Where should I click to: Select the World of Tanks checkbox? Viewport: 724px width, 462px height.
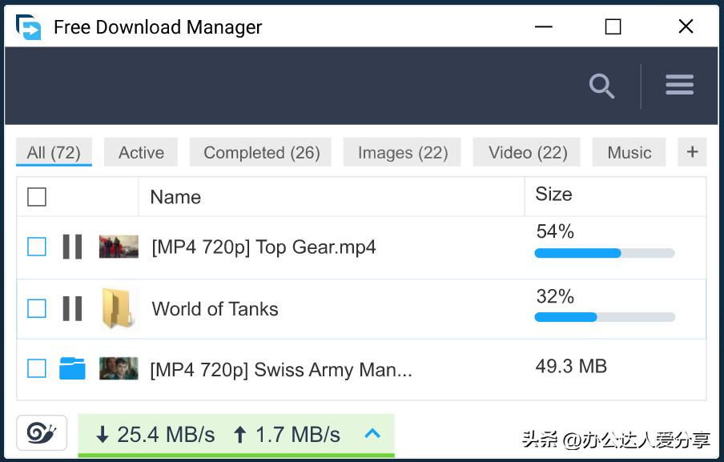tap(37, 308)
